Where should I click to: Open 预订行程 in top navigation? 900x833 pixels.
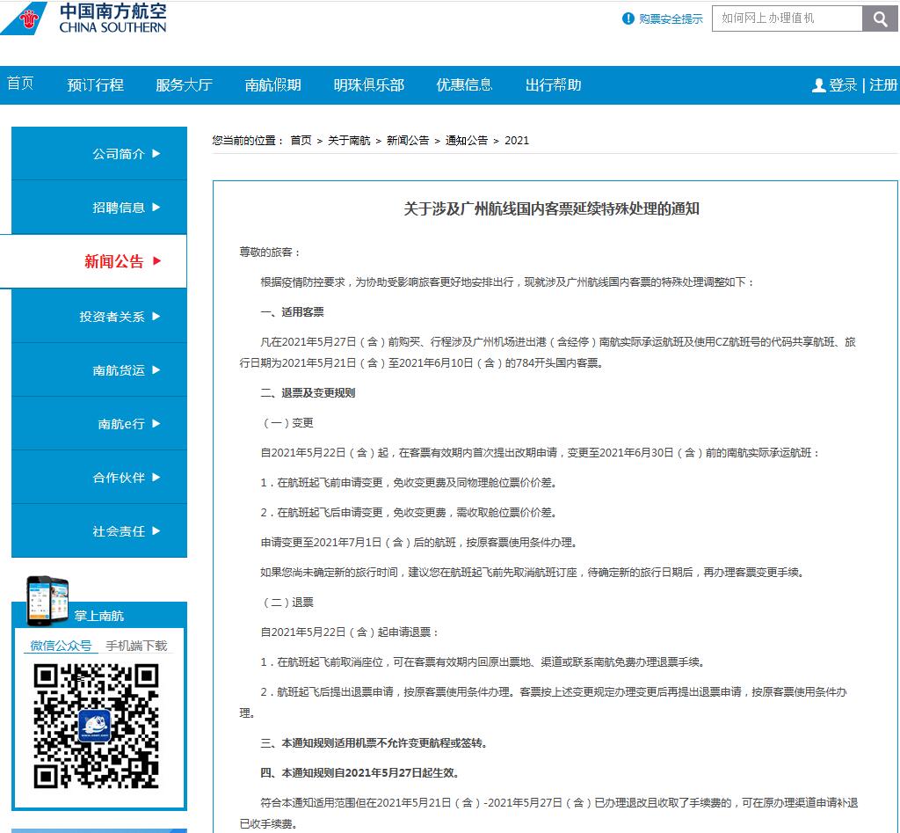95,85
